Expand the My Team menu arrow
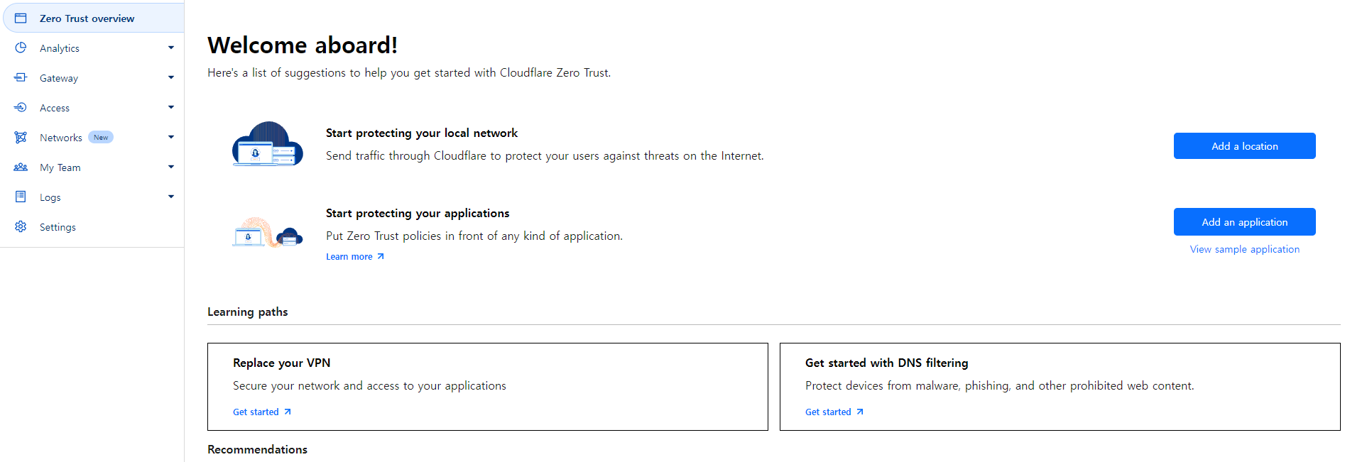 point(171,167)
